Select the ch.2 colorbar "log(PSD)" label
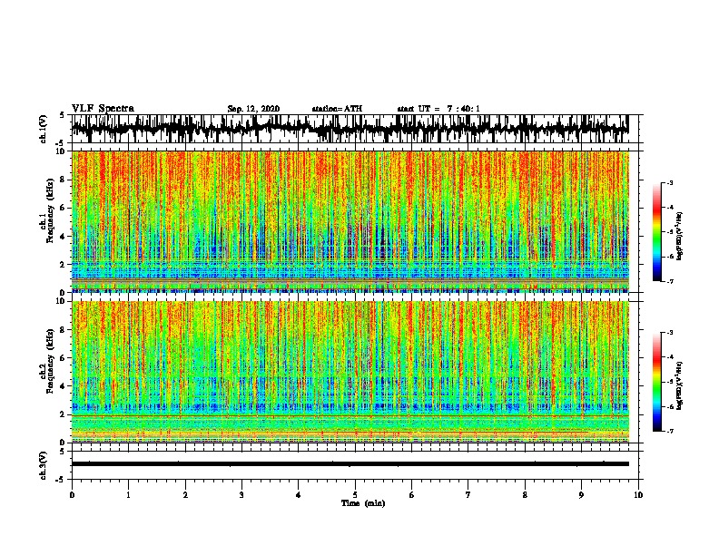The image size is (719, 555). (680, 386)
